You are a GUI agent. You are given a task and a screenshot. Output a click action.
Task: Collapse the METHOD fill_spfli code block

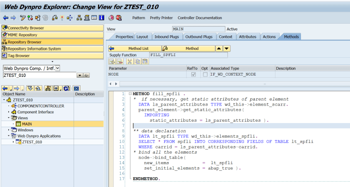[x=130, y=94]
